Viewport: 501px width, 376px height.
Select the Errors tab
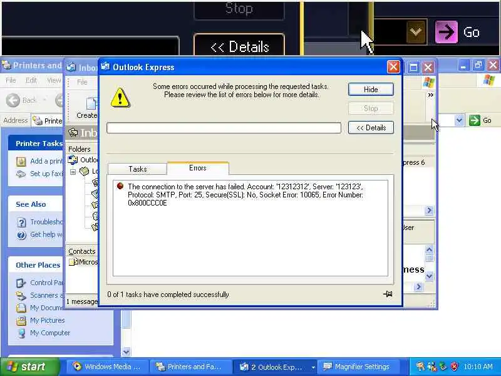198,168
